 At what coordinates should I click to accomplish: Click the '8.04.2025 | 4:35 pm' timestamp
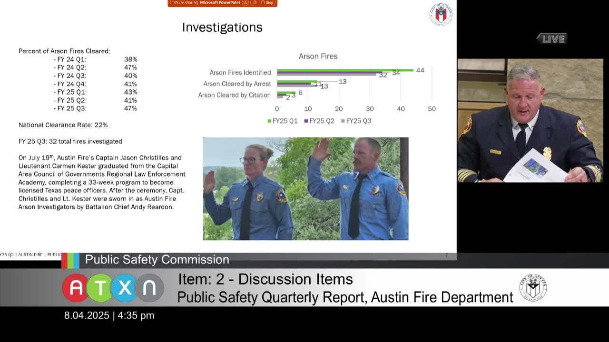[109, 315]
